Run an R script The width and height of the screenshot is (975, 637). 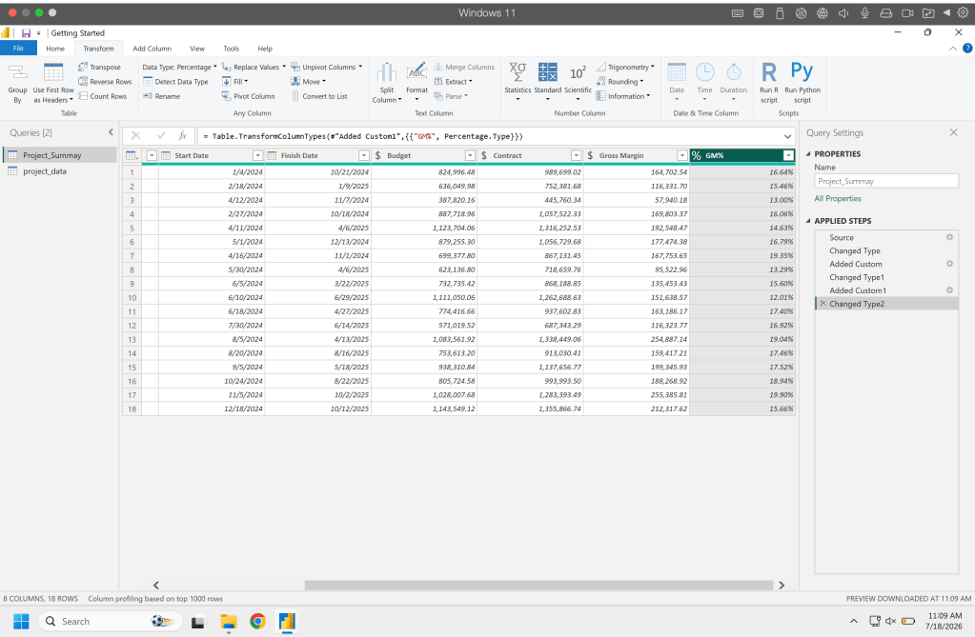coord(768,83)
